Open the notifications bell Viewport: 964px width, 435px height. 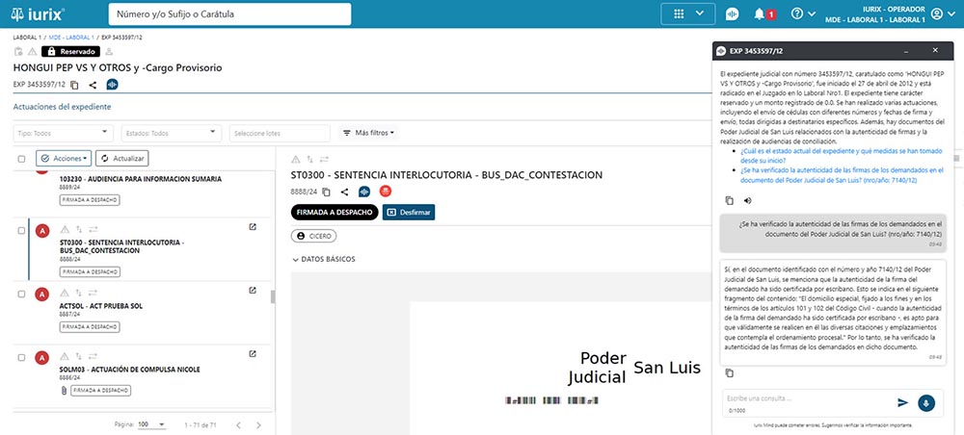pyautogui.click(x=760, y=14)
